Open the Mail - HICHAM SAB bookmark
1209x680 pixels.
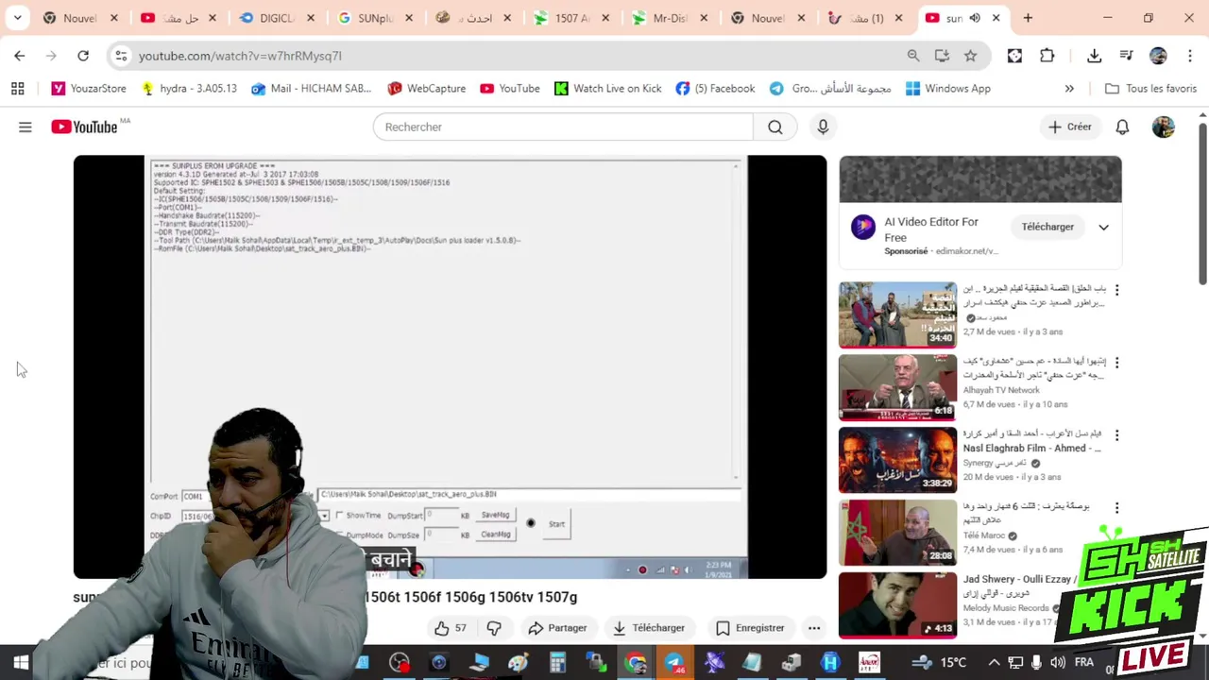point(311,89)
